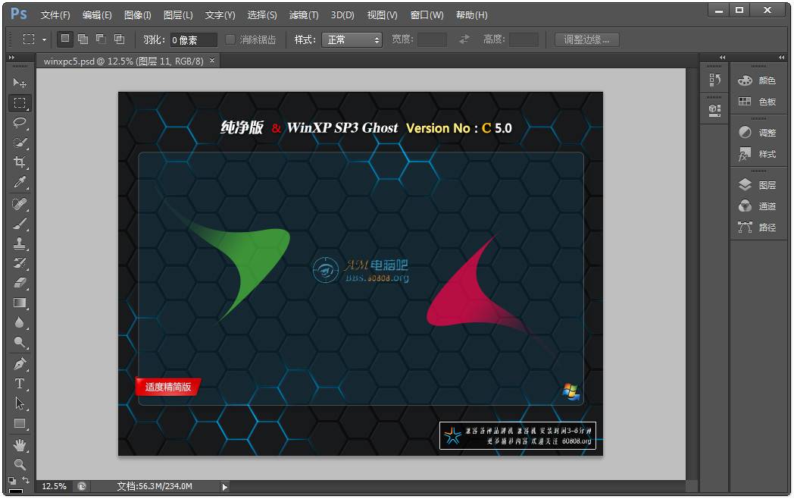Open the 路径 paths panel
This screenshot has width=794, height=499.
758,228
